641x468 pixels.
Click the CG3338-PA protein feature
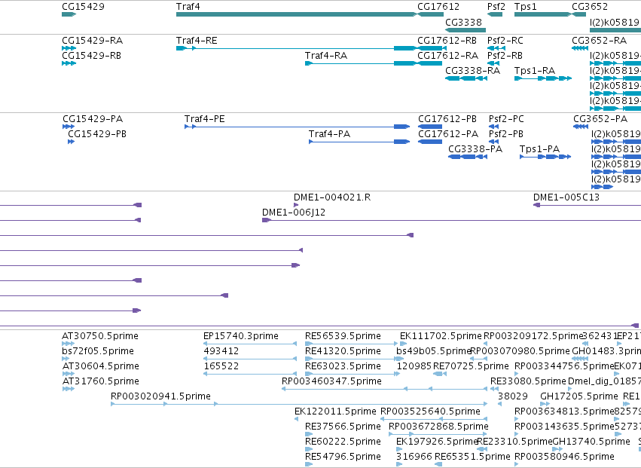[468, 157]
